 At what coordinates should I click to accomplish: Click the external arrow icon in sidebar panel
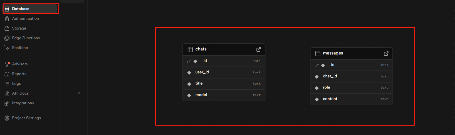(78, 93)
